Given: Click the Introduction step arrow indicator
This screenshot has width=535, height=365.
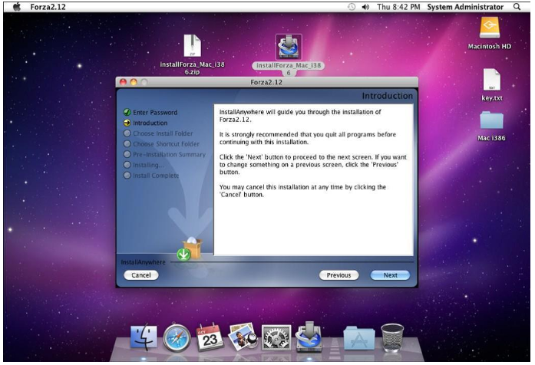Looking at the screenshot, I should (127, 123).
